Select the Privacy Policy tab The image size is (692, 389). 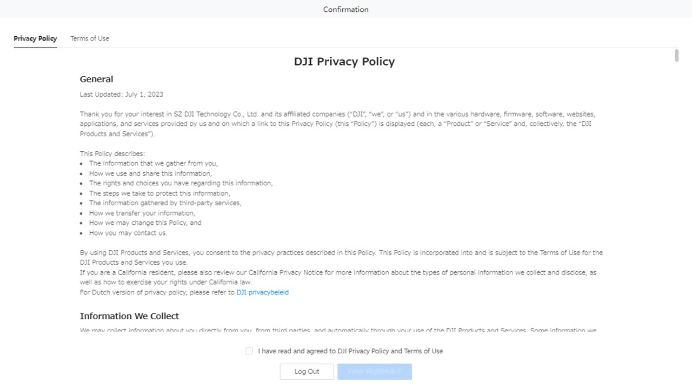click(35, 38)
